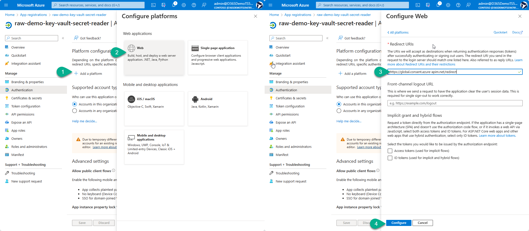Image resolution: width=529 pixels, height=231 pixels.
Task: Click App registrations breadcrumb in the Configure platforms window
Action: tap(34, 15)
